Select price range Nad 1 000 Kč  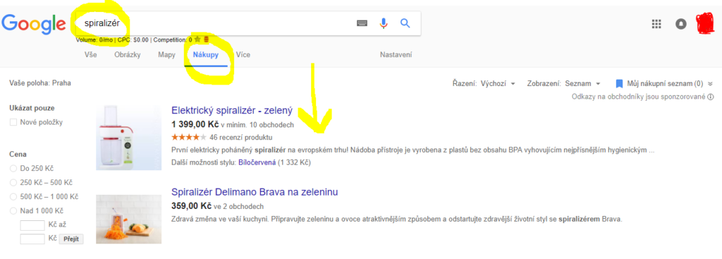click(13, 210)
